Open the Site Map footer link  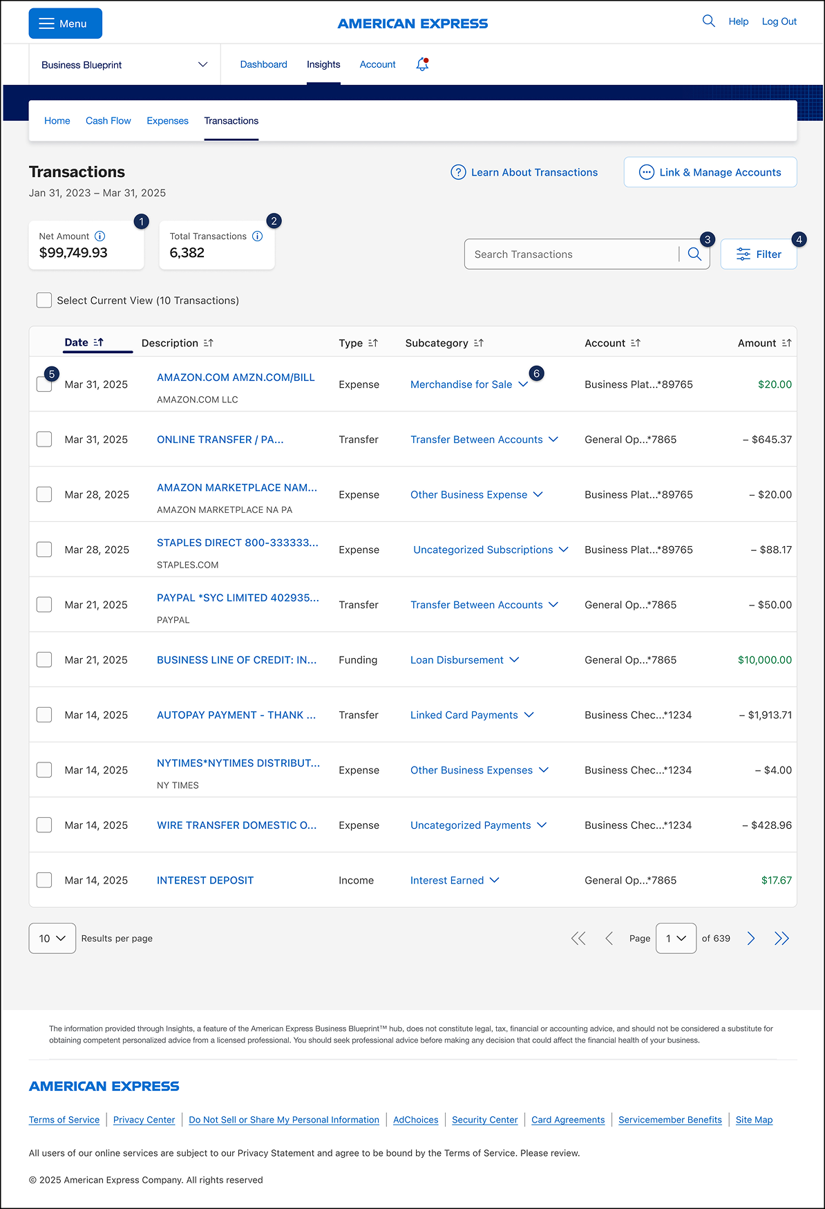pyautogui.click(x=754, y=1120)
